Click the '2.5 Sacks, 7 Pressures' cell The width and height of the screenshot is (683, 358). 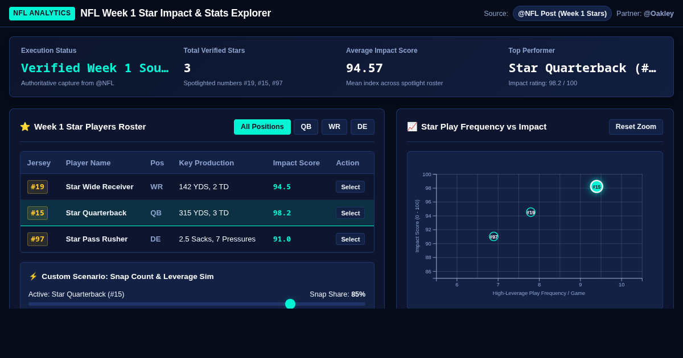(x=217, y=239)
